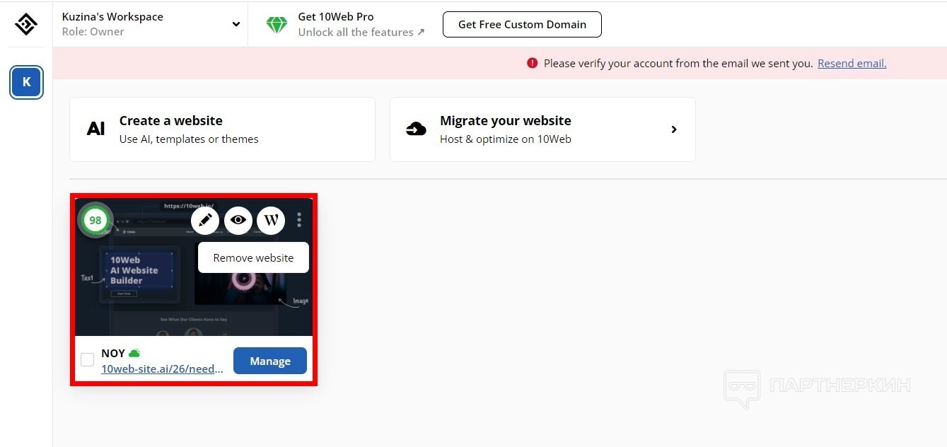Choose Remove website from the menu
This screenshot has height=447, width=947.
coord(253,257)
